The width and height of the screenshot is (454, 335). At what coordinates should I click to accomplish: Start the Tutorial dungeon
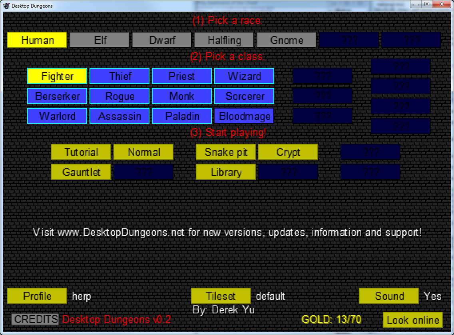coord(81,152)
